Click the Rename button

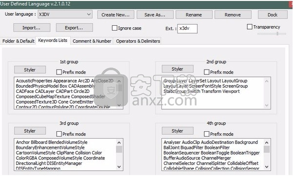pos(194,15)
